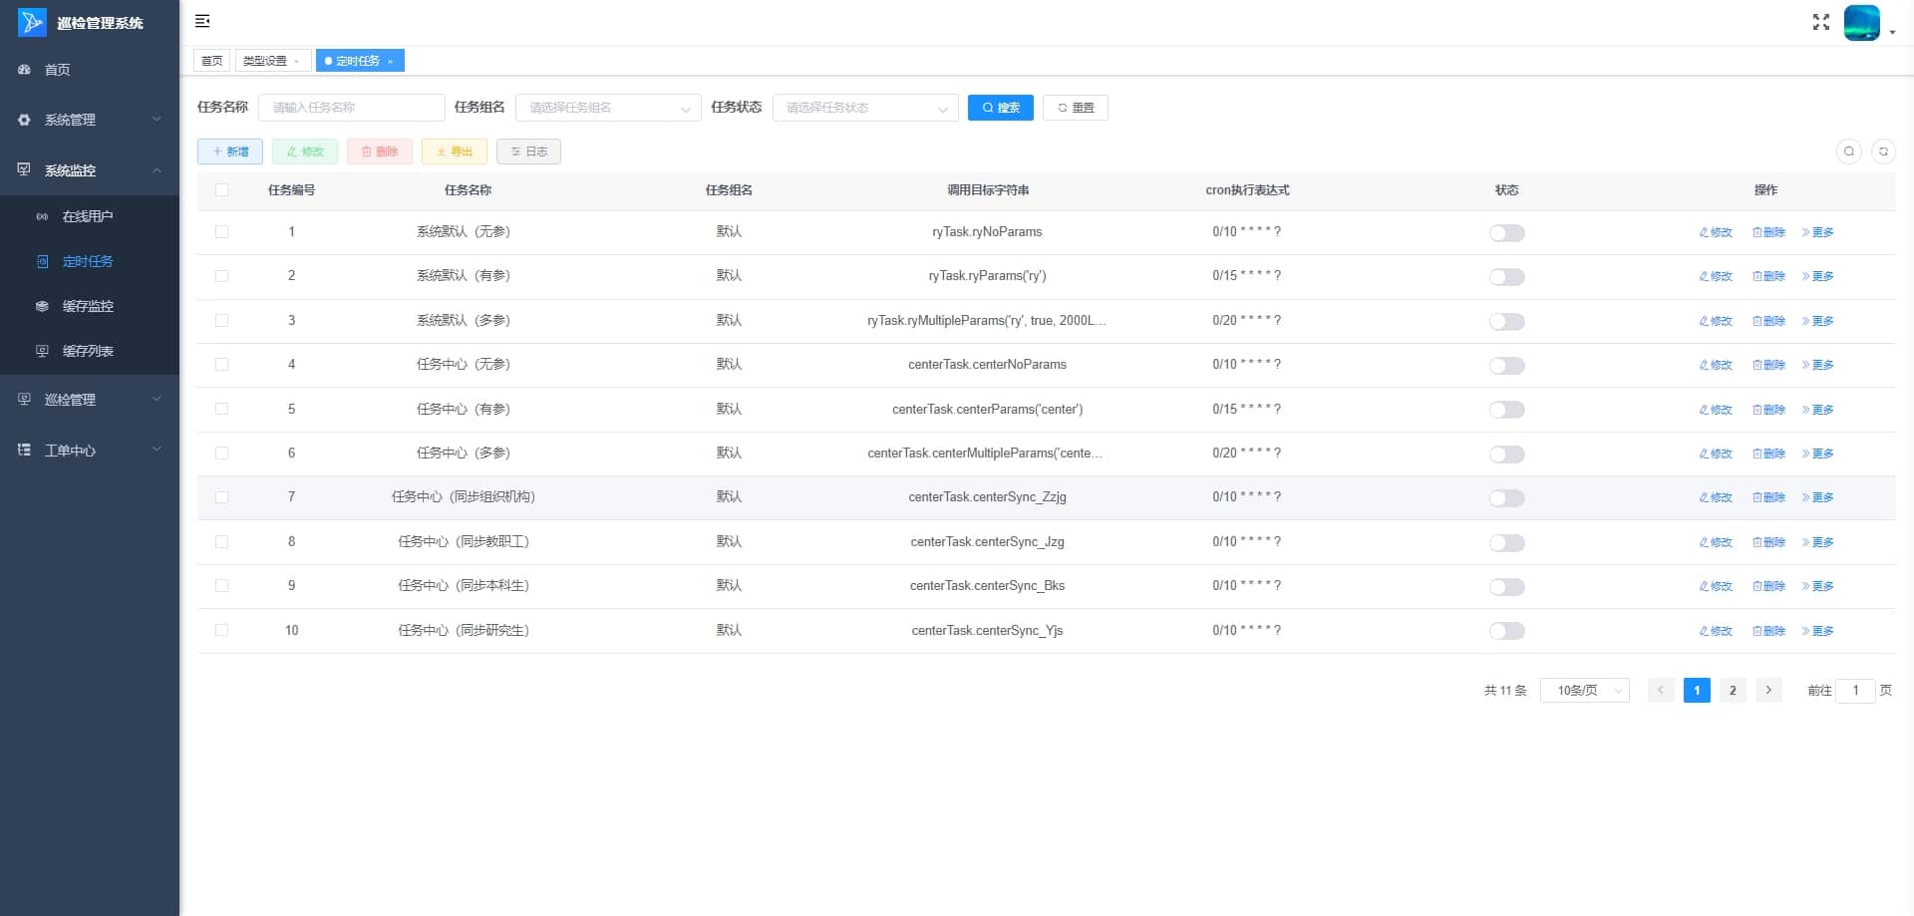Click 修改 edit icon for task 6
Screen dimensions: 1914x916
click(1716, 454)
